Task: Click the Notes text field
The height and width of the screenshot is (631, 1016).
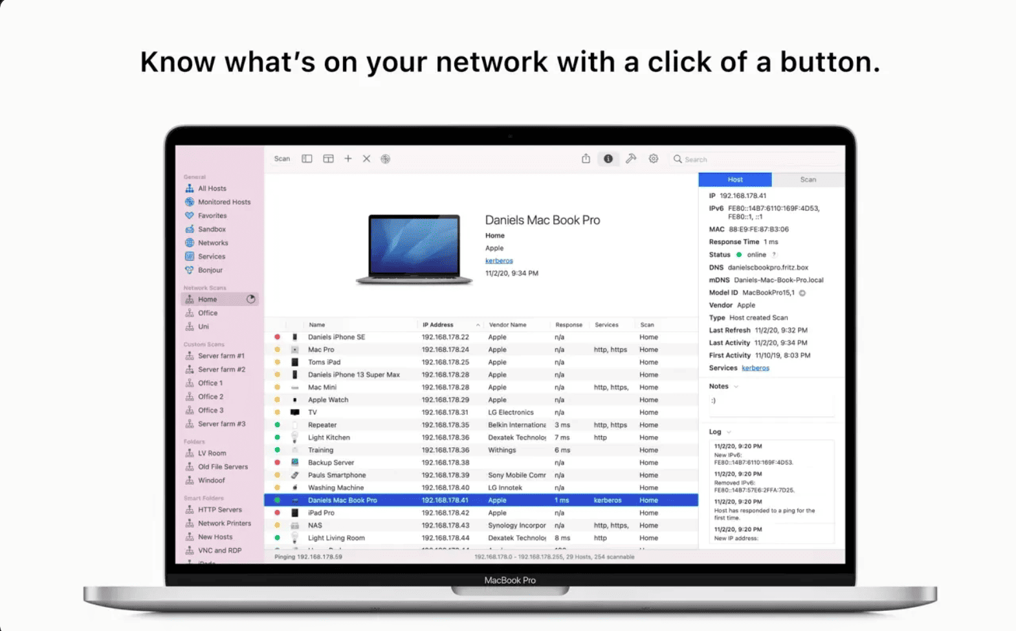Action: 771,404
